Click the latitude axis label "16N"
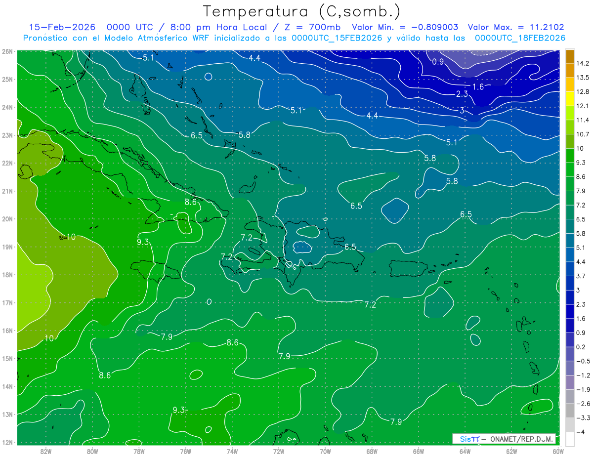This screenshot has width=593, height=458. 7,331
